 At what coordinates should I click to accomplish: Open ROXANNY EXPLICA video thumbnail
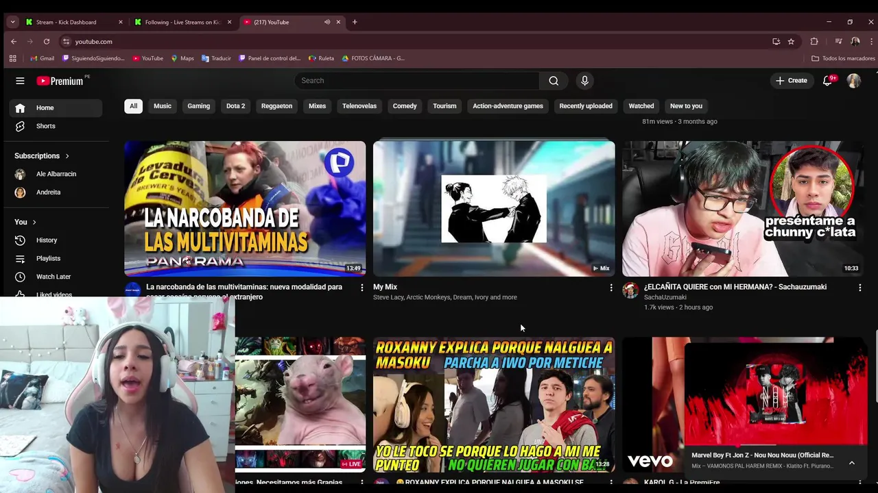[494, 405]
